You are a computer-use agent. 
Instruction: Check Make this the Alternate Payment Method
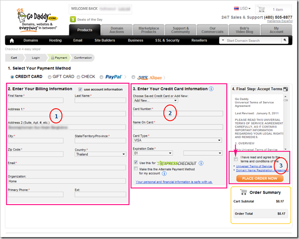point(135,168)
